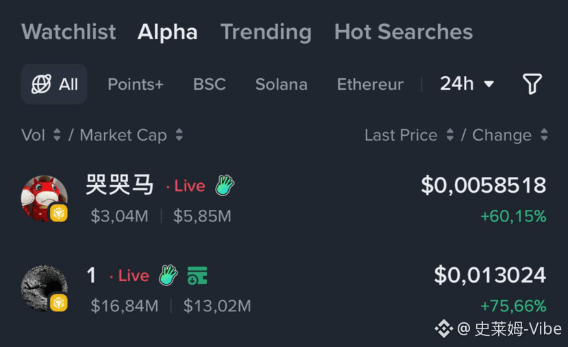This screenshot has width=568, height=347.
Task: Sort by Vol using its arrows
Action: pyautogui.click(x=57, y=135)
